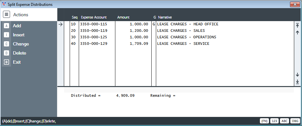Image resolution: width=302 pixels, height=126 pixels.
Task: Click the status bar prompt (A)dd,(I)nsert,(C)hange,(D)elete
Action: 29,121
